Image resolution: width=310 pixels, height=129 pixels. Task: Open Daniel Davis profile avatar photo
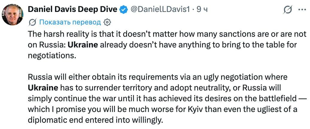pyautogui.click(x=12, y=15)
